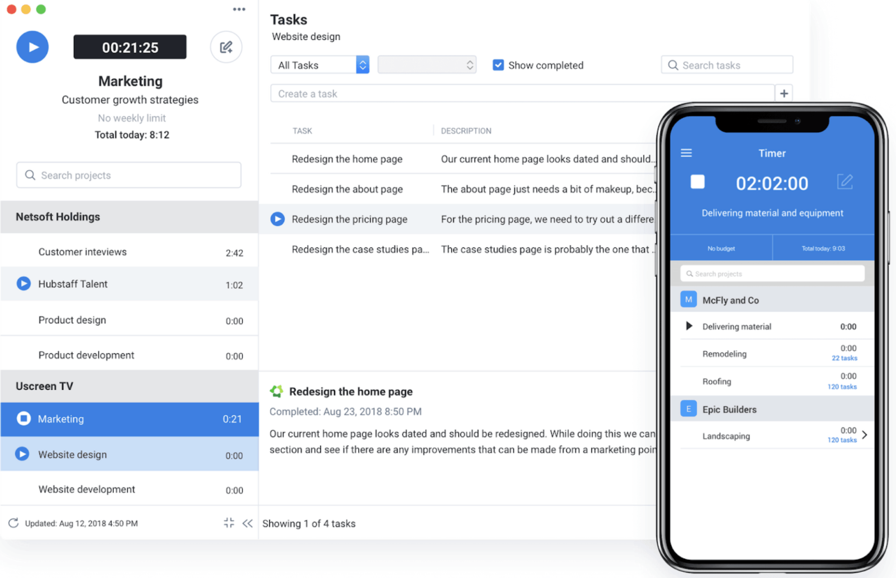This screenshot has width=896, height=578.
Task: Click the Showing 1 of 4 tasks status
Action: point(309,524)
